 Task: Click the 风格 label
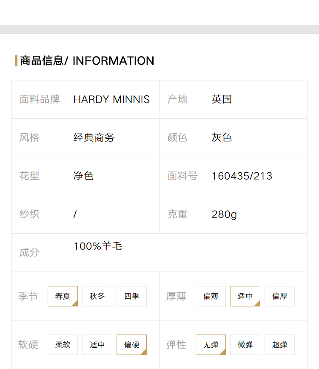(29, 137)
